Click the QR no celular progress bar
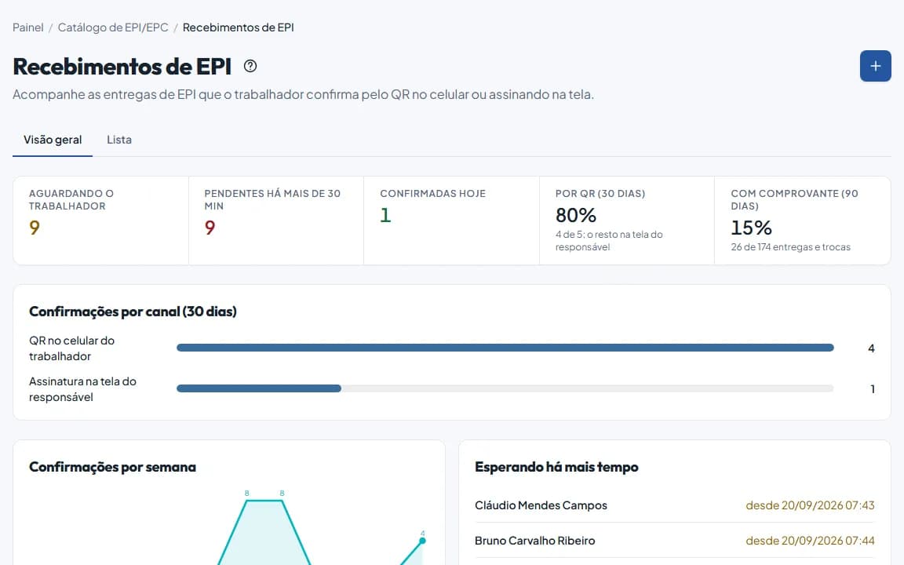This screenshot has height=565, width=904. coord(505,348)
